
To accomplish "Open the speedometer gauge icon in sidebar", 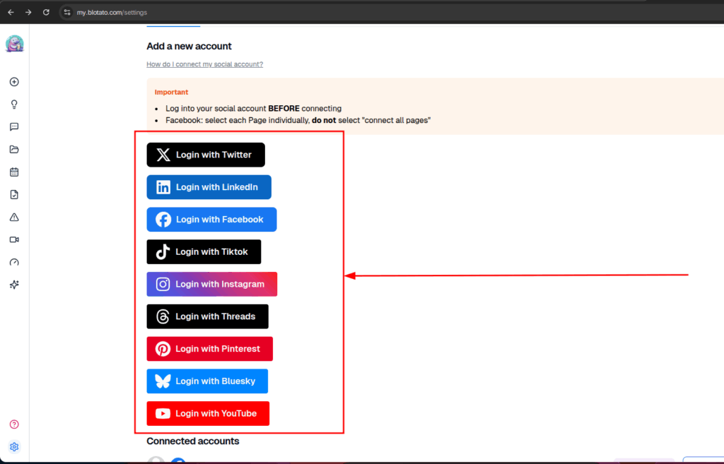I will [14, 263].
